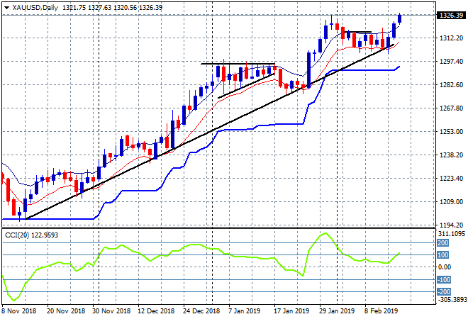Click the small triangle before XAUUSD,Daily
The height and width of the screenshot is (319, 468).
pos(6,8)
